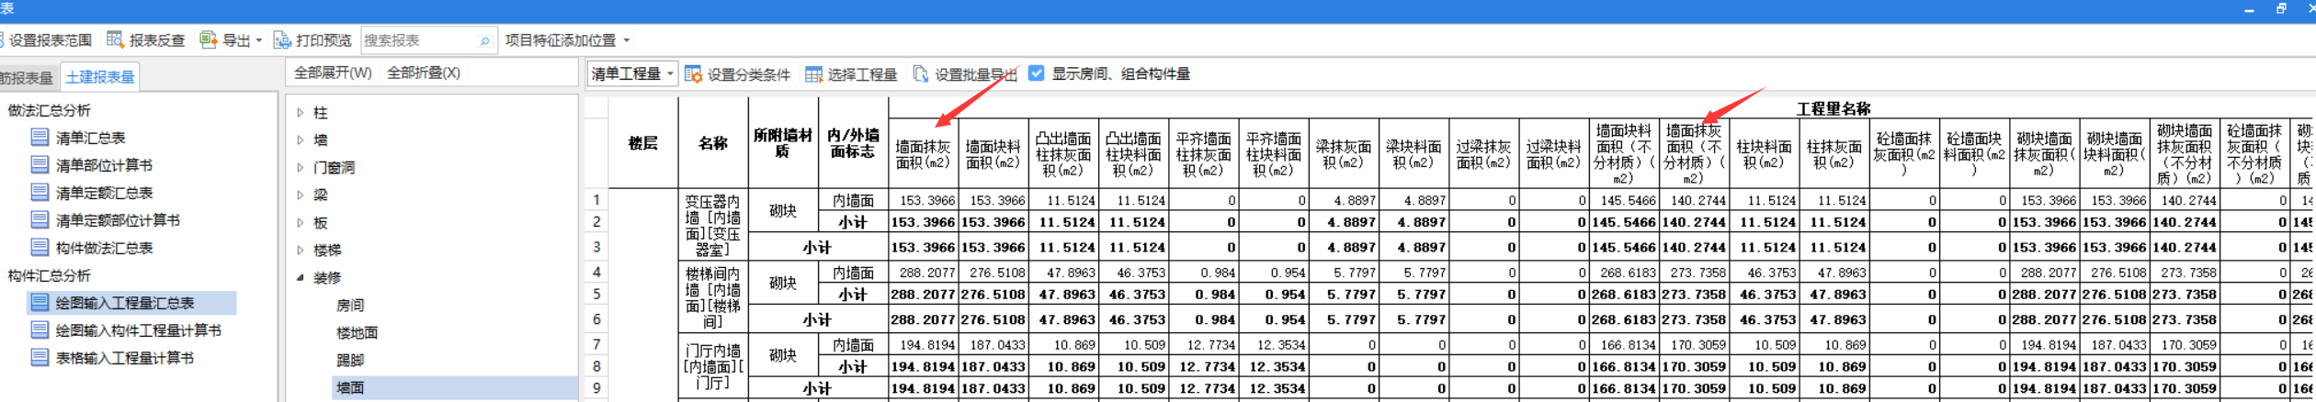Expand the 板 tree node
This screenshot has width=2316, height=402.
tap(301, 223)
